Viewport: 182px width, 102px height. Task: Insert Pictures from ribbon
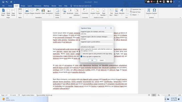(27, 12)
